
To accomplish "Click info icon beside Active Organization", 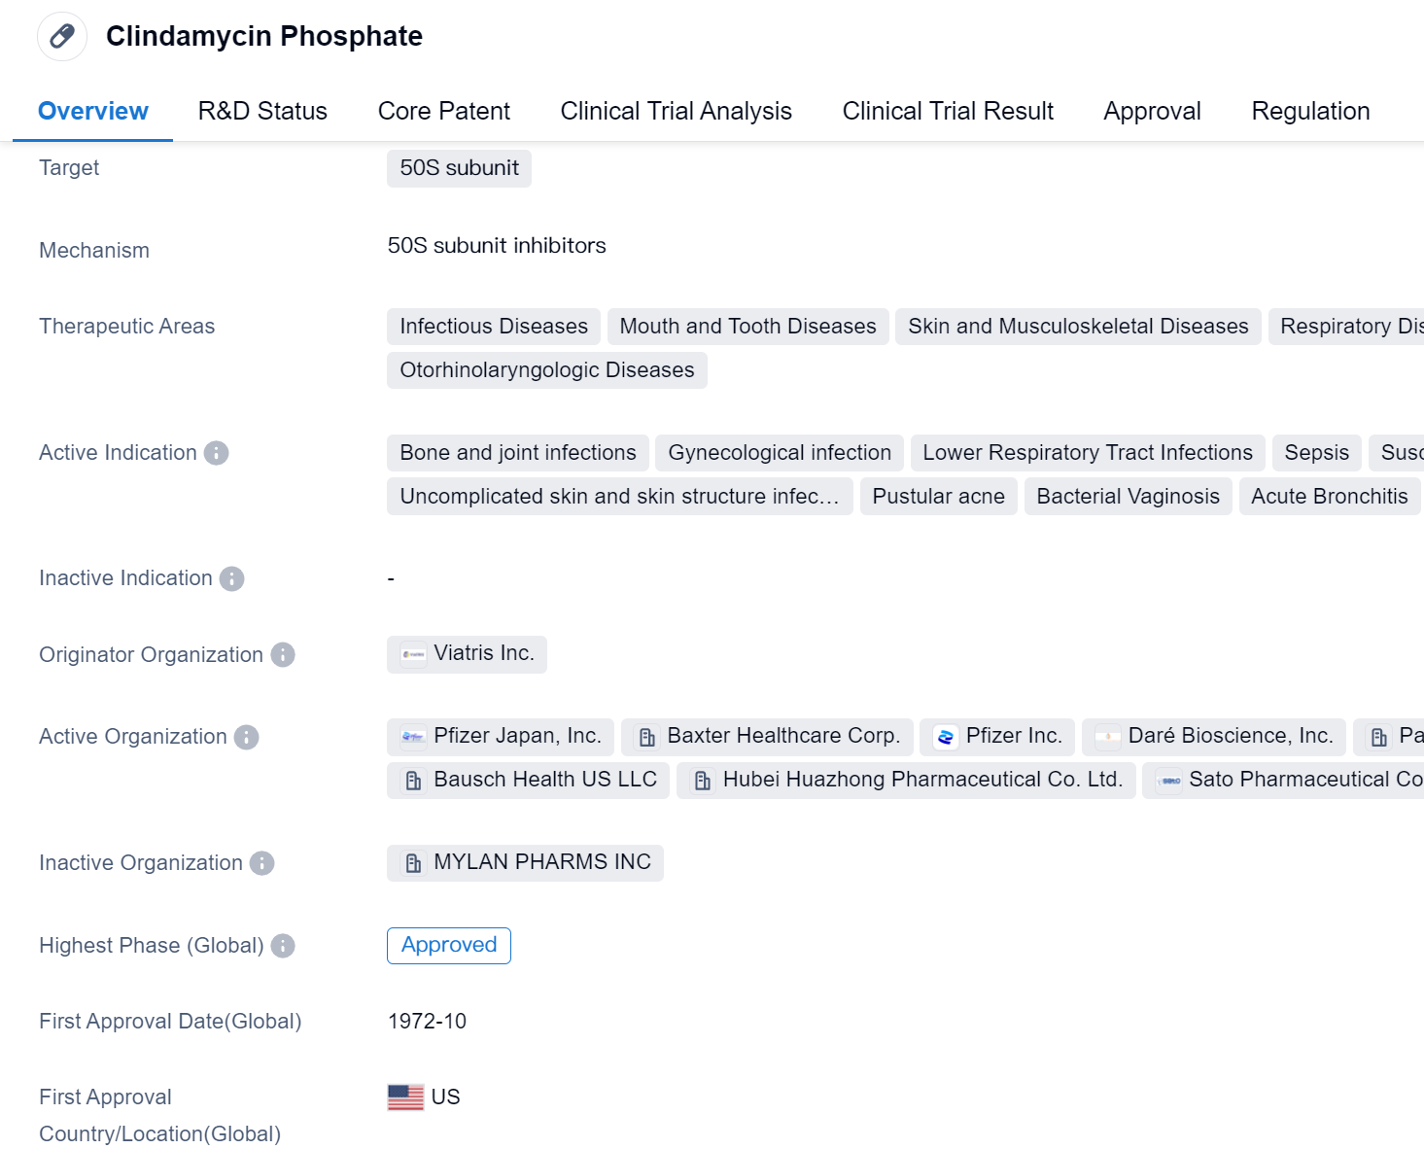I will click(247, 737).
